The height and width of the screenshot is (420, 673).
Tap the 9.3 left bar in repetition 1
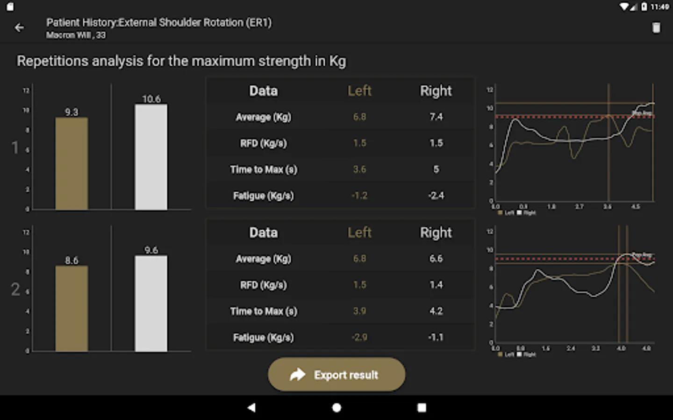[x=72, y=163]
